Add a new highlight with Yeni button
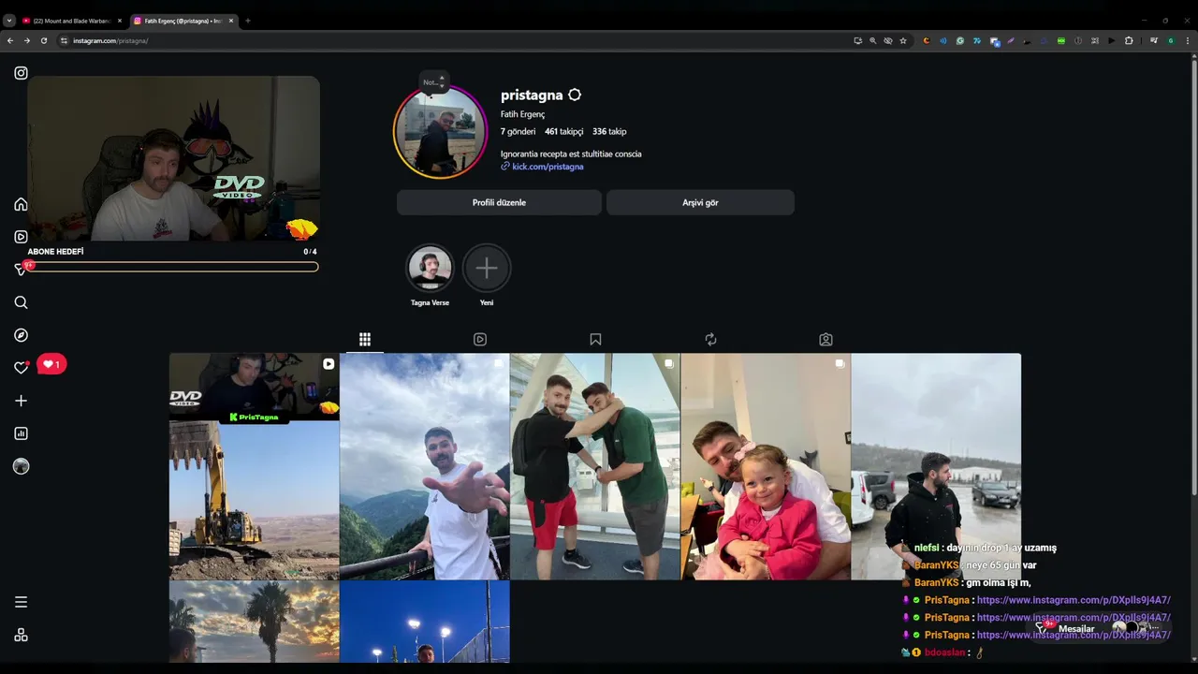 [x=487, y=269]
